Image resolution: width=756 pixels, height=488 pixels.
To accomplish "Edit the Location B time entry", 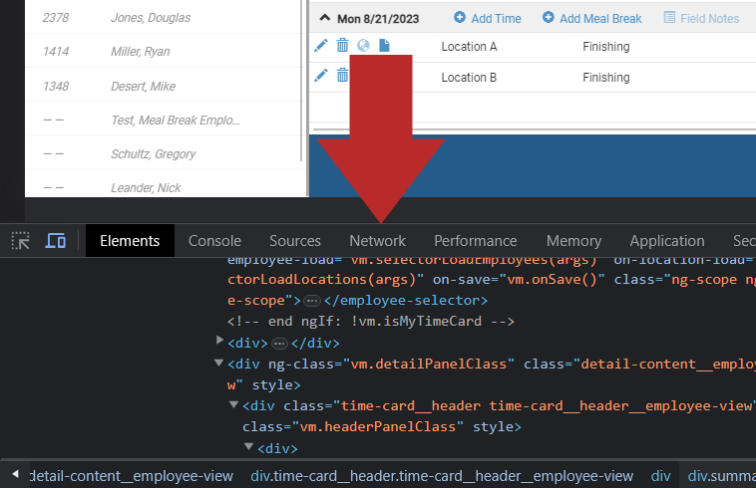I will (321, 76).
